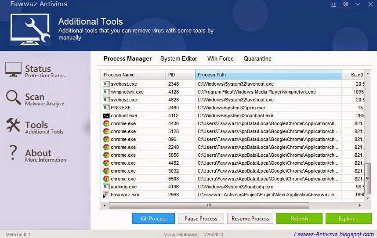Image resolution: width=377 pixels, height=238 pixels.
Task: Click icon of svchost.exe PID 2348
Action: 106,84
